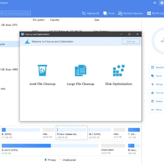
Task: Click the Unallocated legend color swatch
Action: 61,160
